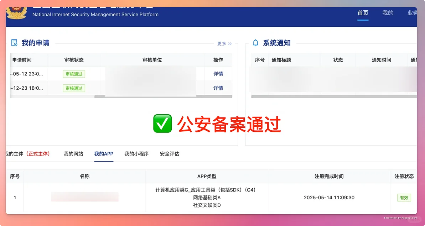Viewport: 425px width, 226px height.
Task: Switch to the 业务 navigation tab
Action: [412, 13]
